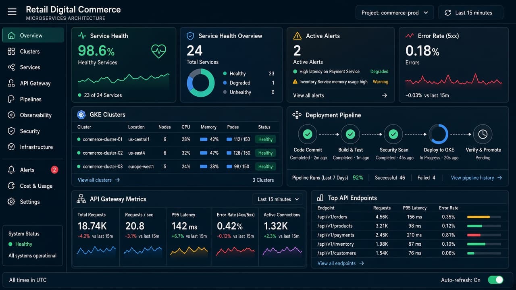
Task: Open the API Gateway Metrics time range dropdown
Action: click(x=278, y=199)
